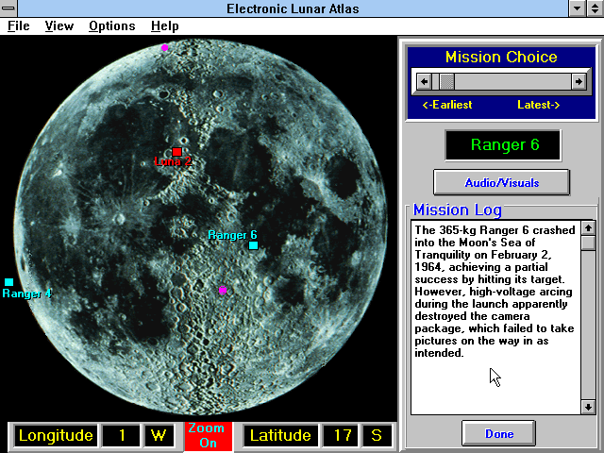Click the title bar minimize down arrow
This screenshot has width=604, height=453.
pos(577,8)
